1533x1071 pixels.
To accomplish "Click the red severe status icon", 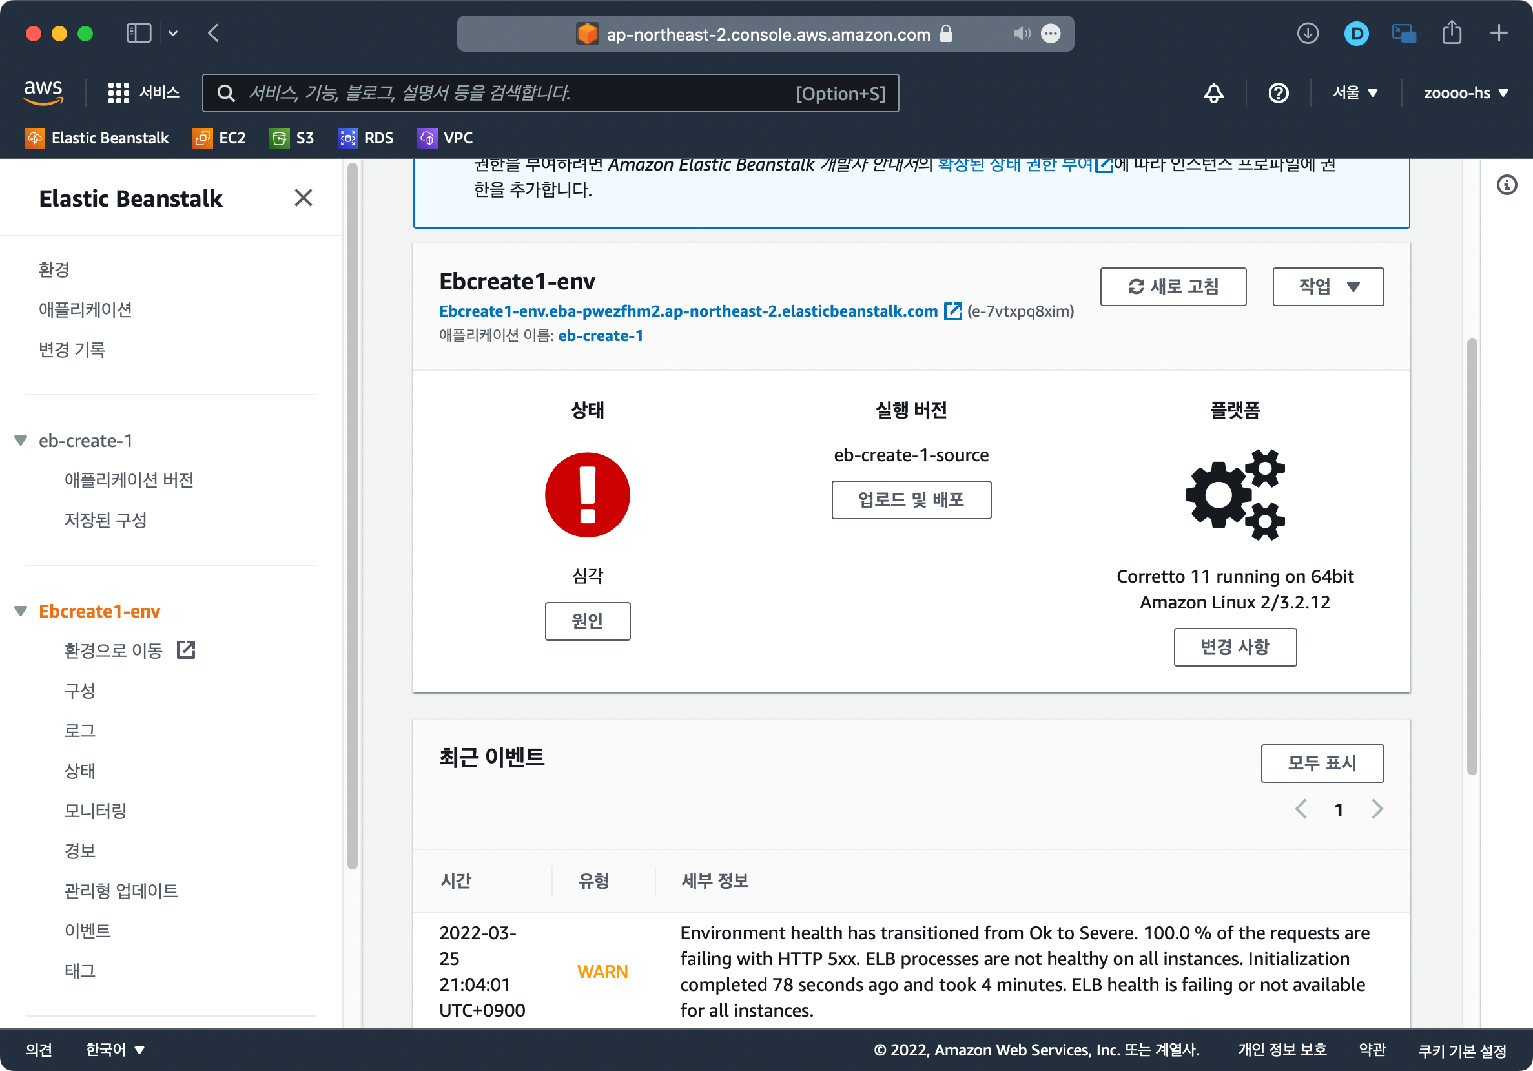I will [587, 495].
